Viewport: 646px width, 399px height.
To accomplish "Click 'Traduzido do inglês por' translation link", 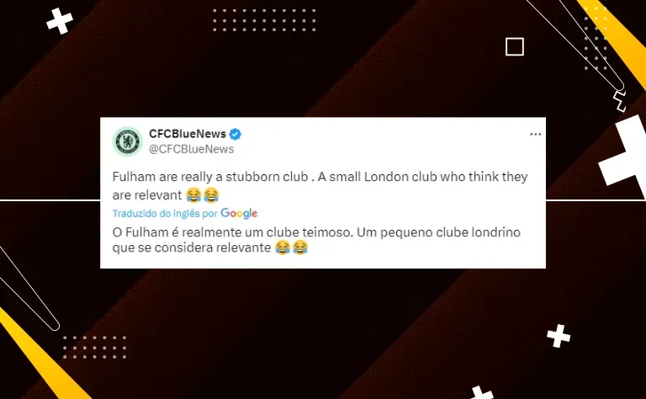I will [165, 214].
